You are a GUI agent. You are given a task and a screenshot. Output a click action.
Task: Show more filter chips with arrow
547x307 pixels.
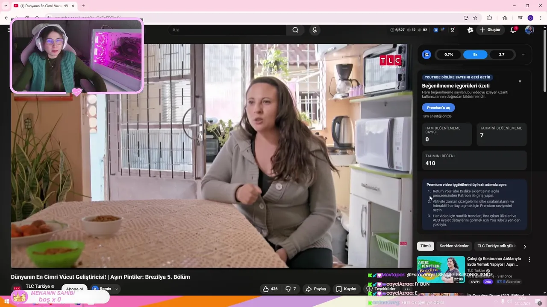525,246
